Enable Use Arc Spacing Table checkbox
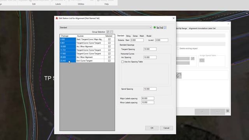Image resolution: width=249 pixels, height=140 pixels. pyautogui.click(x=123, y=62)
